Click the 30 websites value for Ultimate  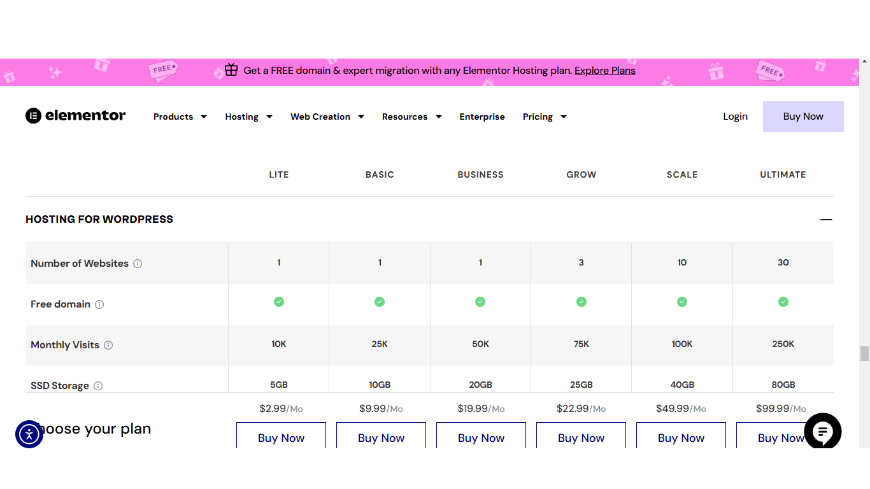tap(783, 262)
